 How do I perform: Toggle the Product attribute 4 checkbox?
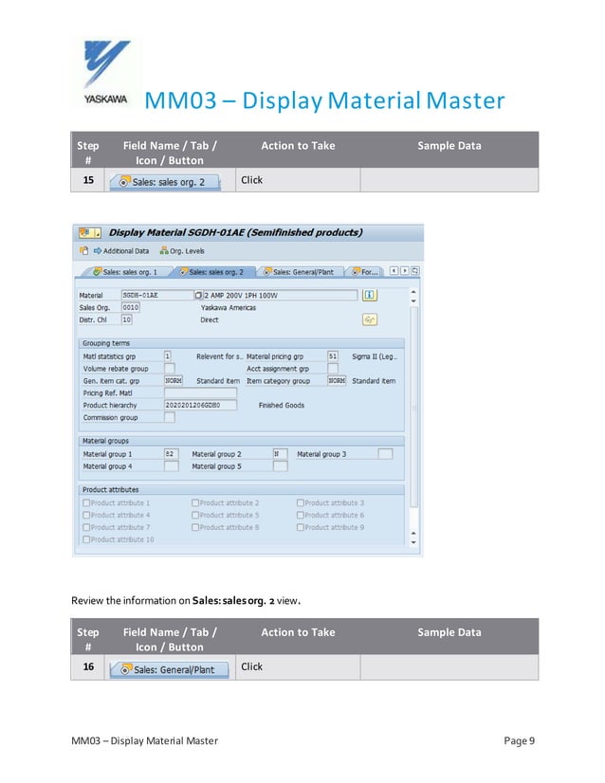click(86, 515)
